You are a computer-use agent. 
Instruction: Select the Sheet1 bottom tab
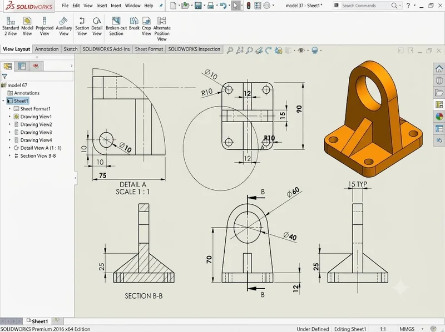[37, 321]
